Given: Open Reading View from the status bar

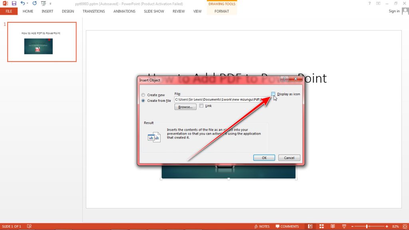Looking at the screenshot, I should click(x=333, y=226).
